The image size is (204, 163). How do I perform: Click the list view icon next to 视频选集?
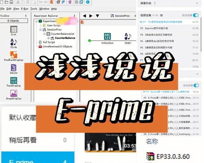click(161, 15)
